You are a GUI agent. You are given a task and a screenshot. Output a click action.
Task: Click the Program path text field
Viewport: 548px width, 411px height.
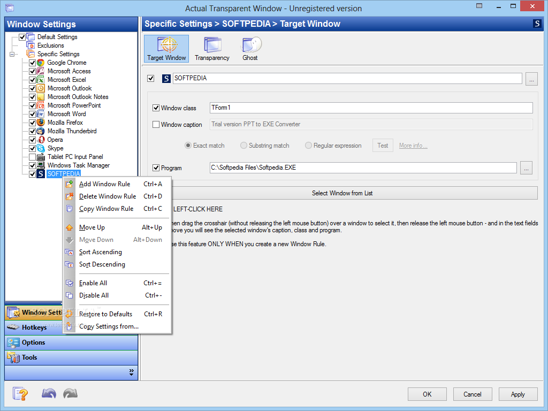(363, 168)
